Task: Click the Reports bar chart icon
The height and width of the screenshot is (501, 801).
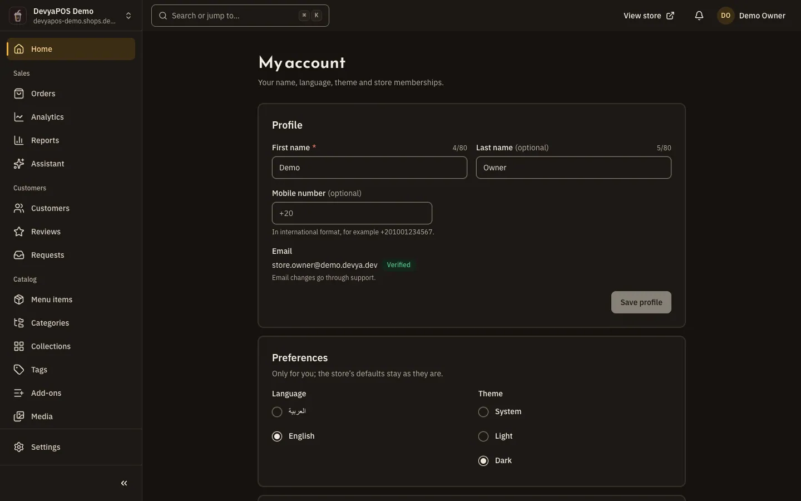Action: [19, 140]
